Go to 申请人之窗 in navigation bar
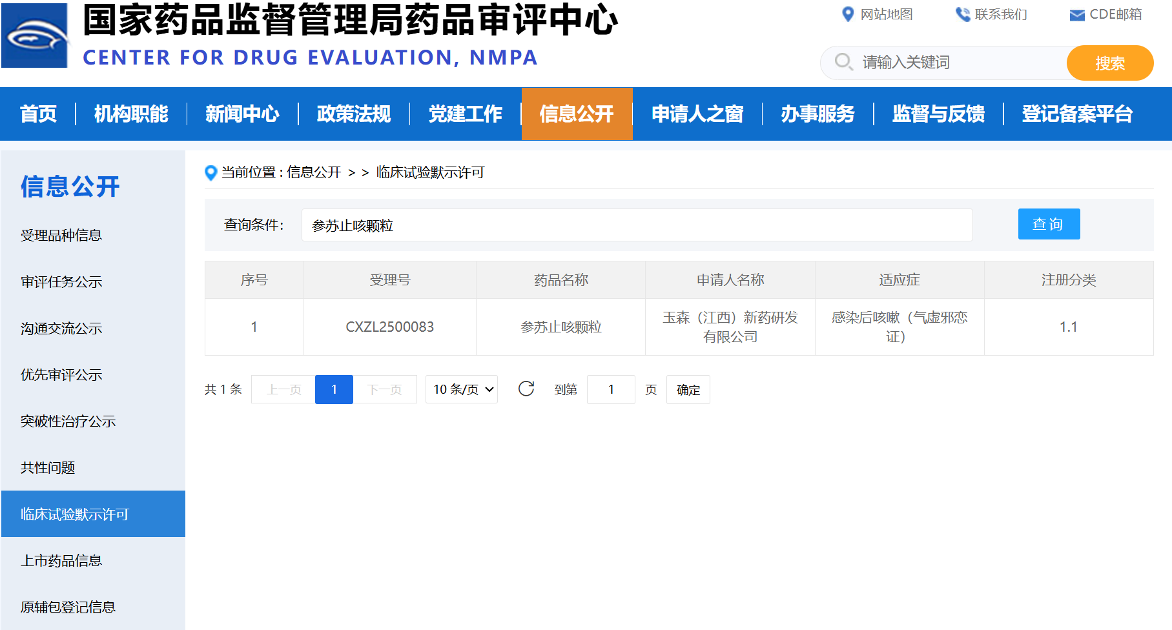This screenshot has height=630, width=1172. tap(697, 114)
